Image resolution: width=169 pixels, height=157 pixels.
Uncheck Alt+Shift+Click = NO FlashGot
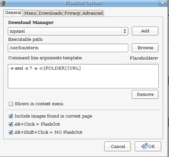pyautogui.click(x=11, y=132)
